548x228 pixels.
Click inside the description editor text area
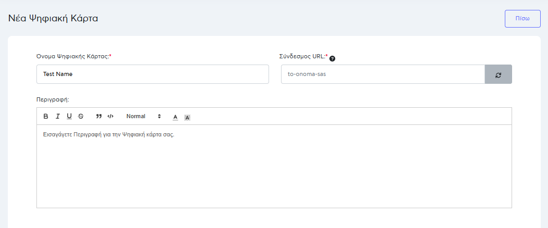(x=274, y=172)
